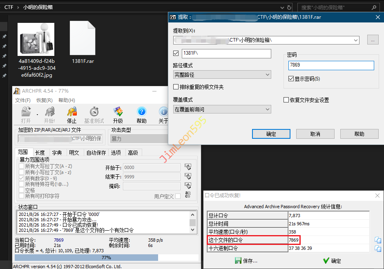Open the extract-to path dropdown
The width and height of the screenshot is (384, 269).
coord(356,40)
